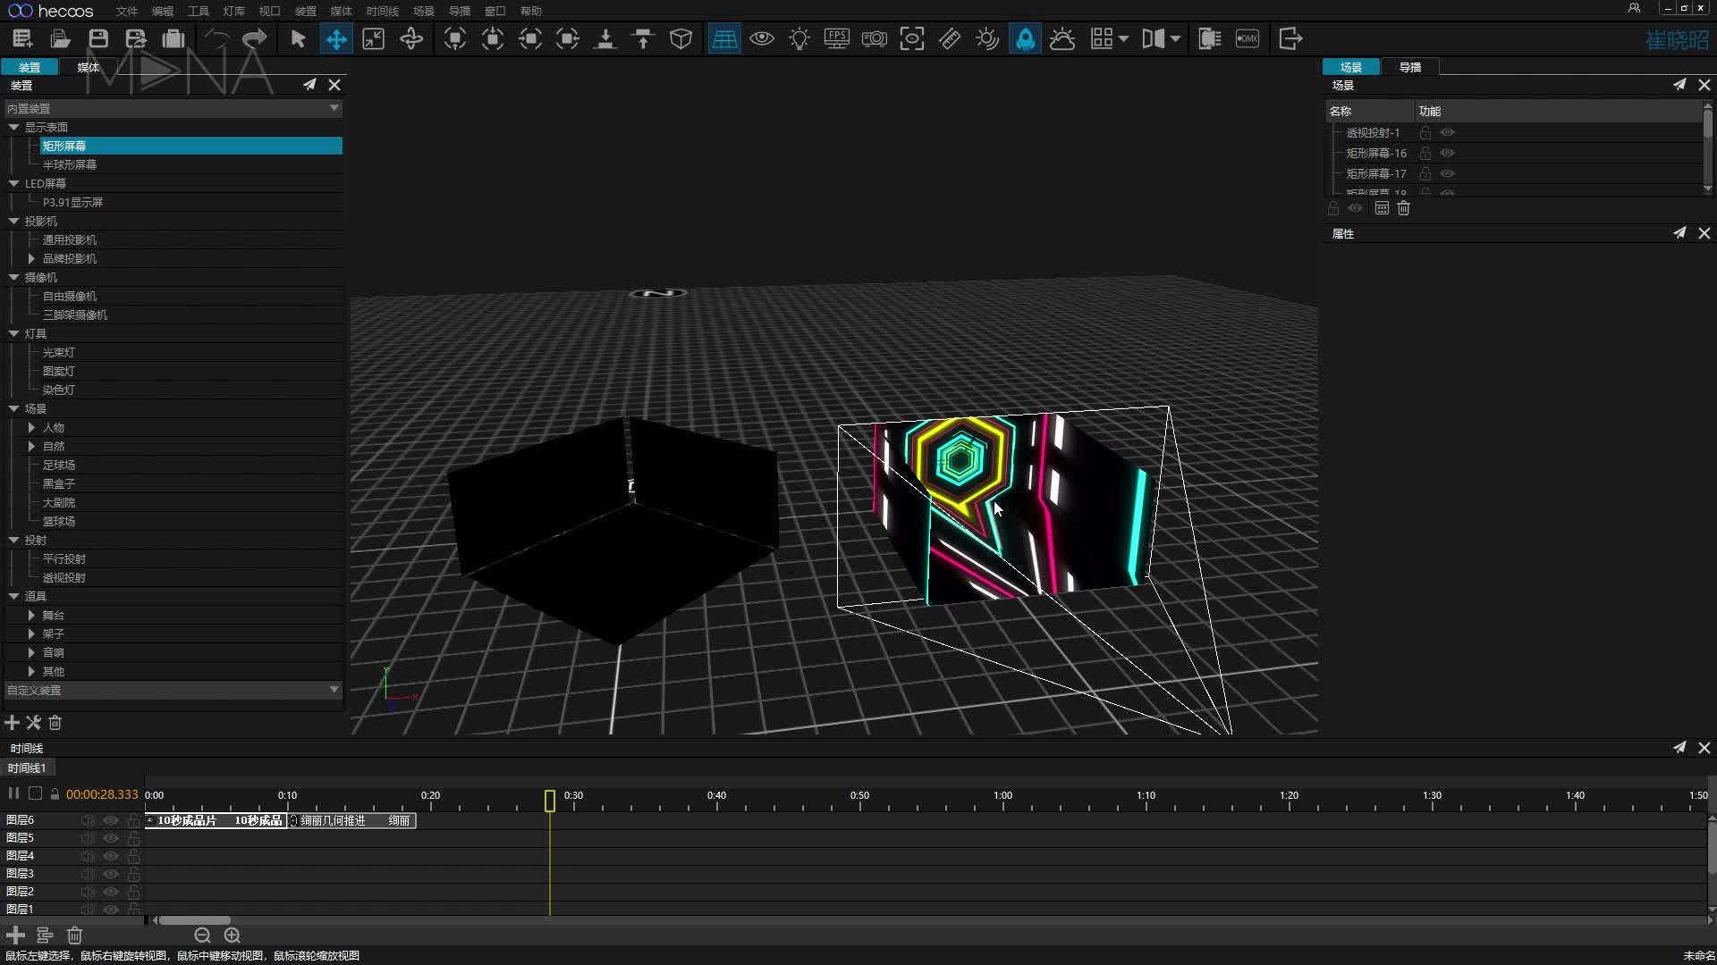The width and height of the screenshot is (1717, 965).
Task: Zoom out timeline with minus magnifier
Action: [x=202, y=936]
